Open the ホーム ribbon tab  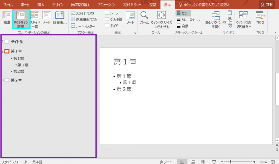(25, 5)
